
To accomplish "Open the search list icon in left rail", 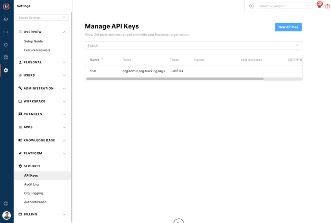I will tap(6, 32).
